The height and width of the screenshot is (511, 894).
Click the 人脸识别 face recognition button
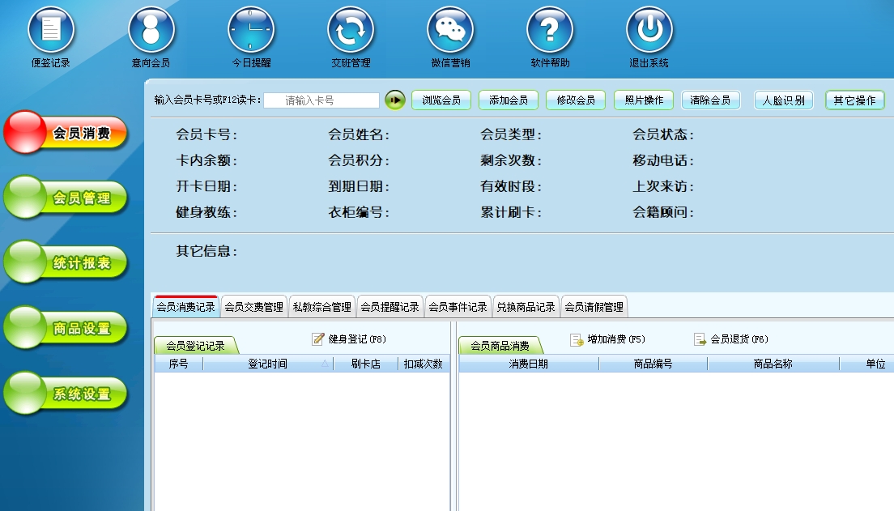784,100
